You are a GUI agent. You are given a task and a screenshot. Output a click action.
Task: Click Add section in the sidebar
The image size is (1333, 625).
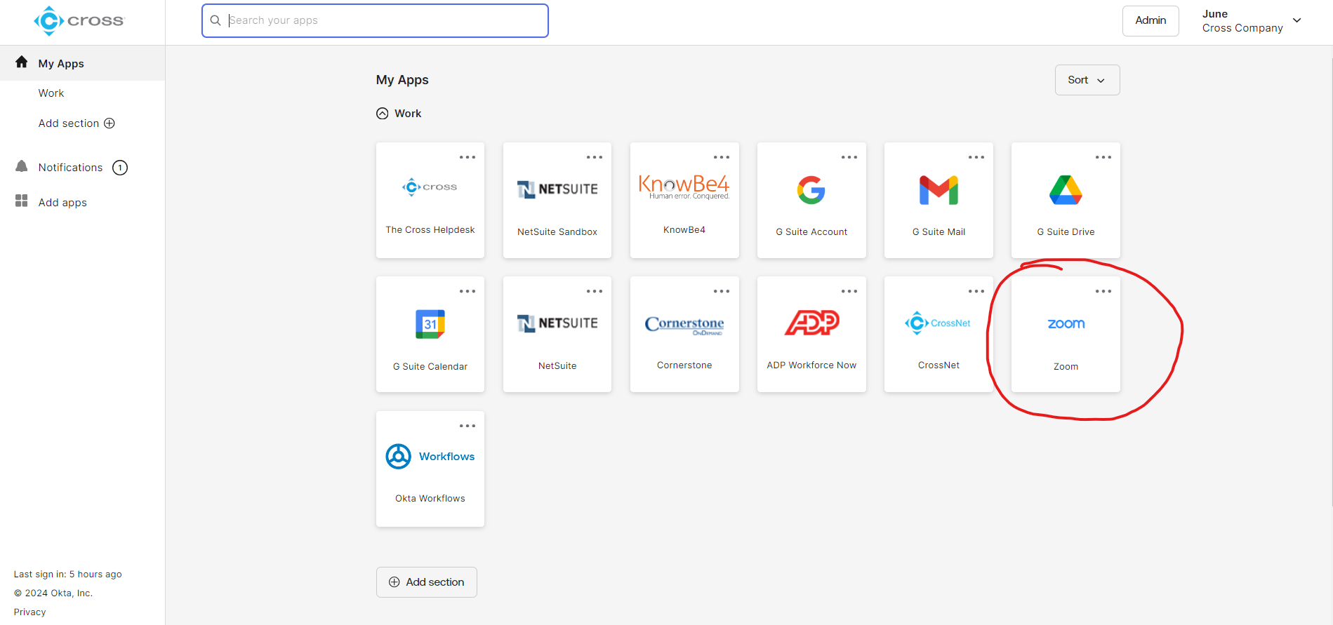pyautogui.click(x=77, y=123)
